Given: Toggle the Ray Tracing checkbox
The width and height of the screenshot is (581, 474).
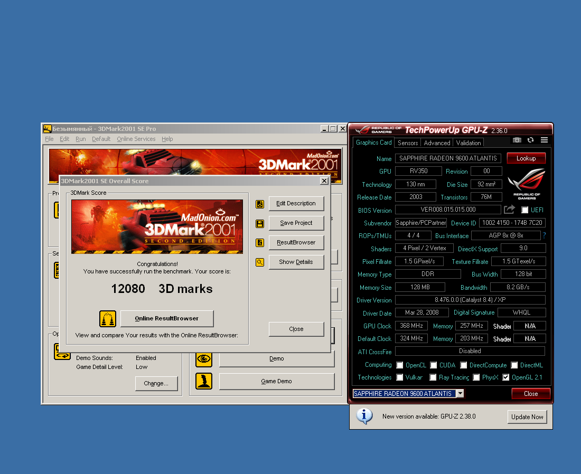Looking at the screenshot, I should pyautogui.click(x=433, y=377).
